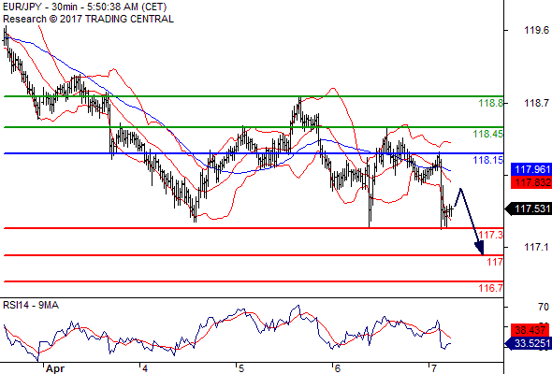Click the RSI14 - 9MA indicator title

coord(31,305)
